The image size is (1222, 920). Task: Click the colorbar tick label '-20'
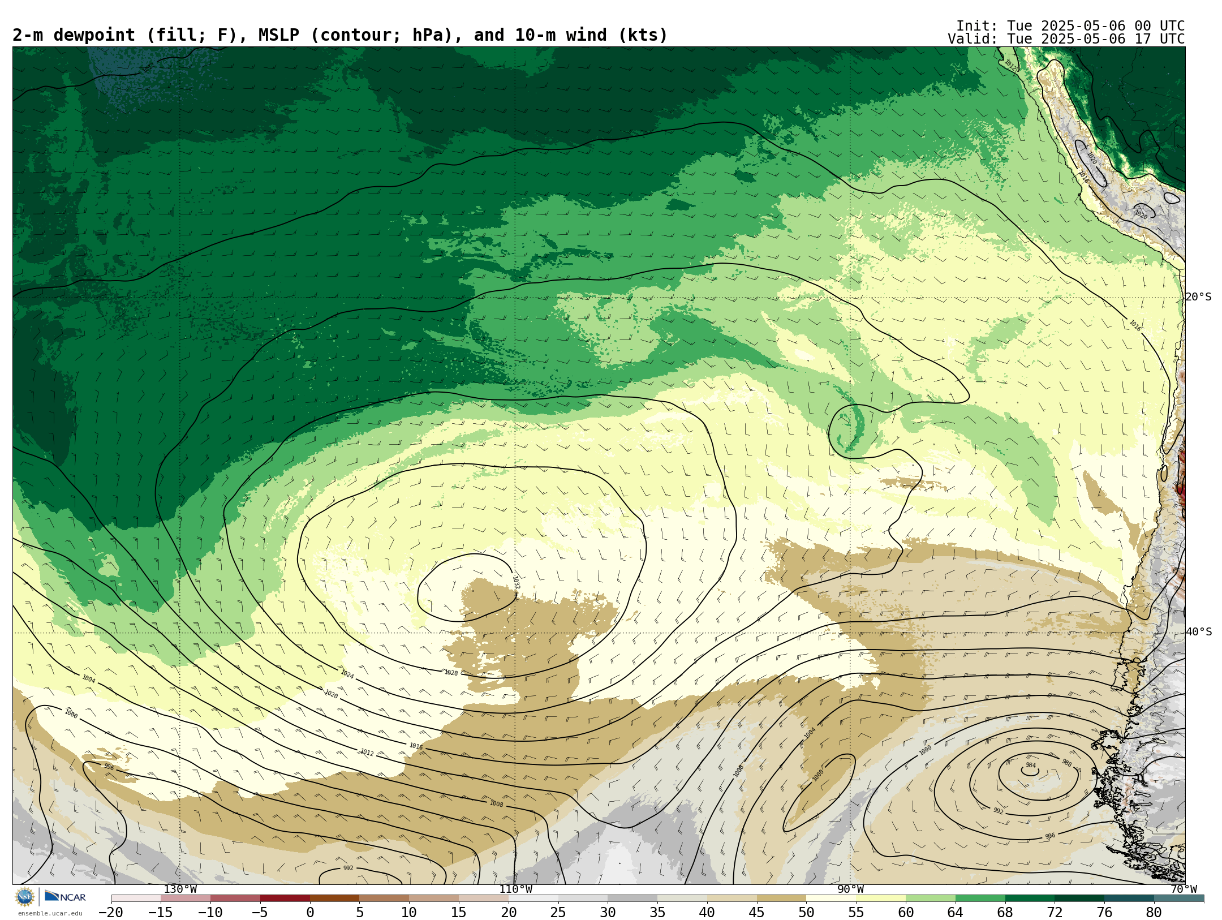(x=110, y=913)
